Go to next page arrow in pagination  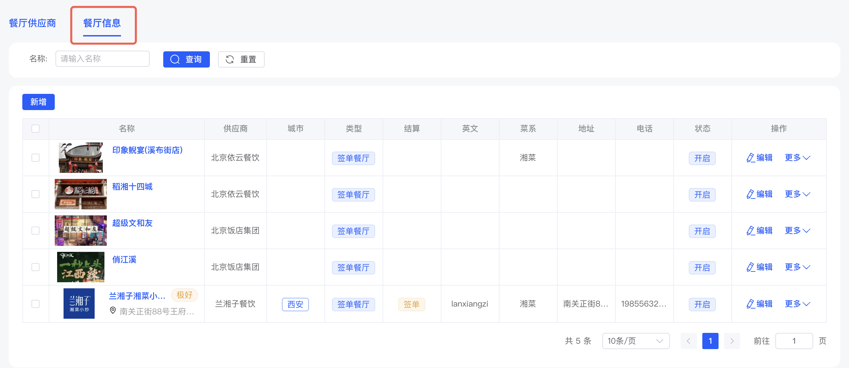coord(732,341)
